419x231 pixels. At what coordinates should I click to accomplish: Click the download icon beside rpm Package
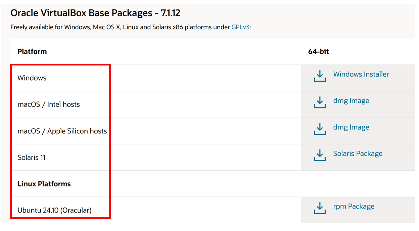click(320, 208)
